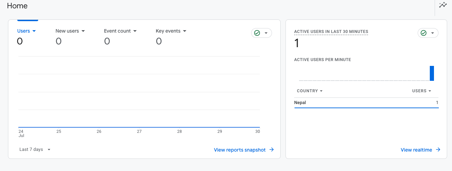Open the Insights sparkle icon at top right
Screen dimensions: 452x171
pyautogui.click(x=443, y=5)
